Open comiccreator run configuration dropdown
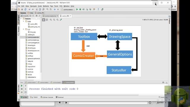 (x=68, y=9)
